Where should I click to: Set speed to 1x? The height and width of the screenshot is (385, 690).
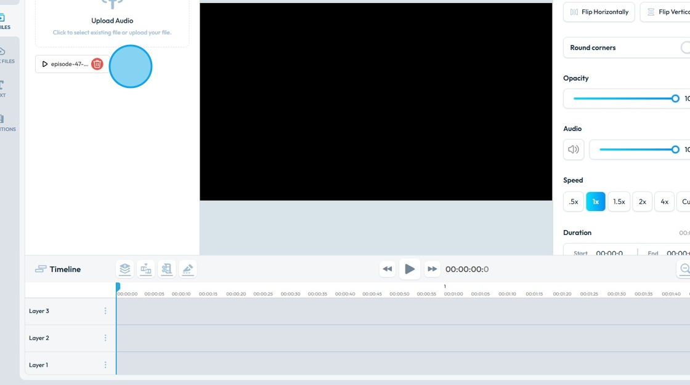click(x=595, y=202)
